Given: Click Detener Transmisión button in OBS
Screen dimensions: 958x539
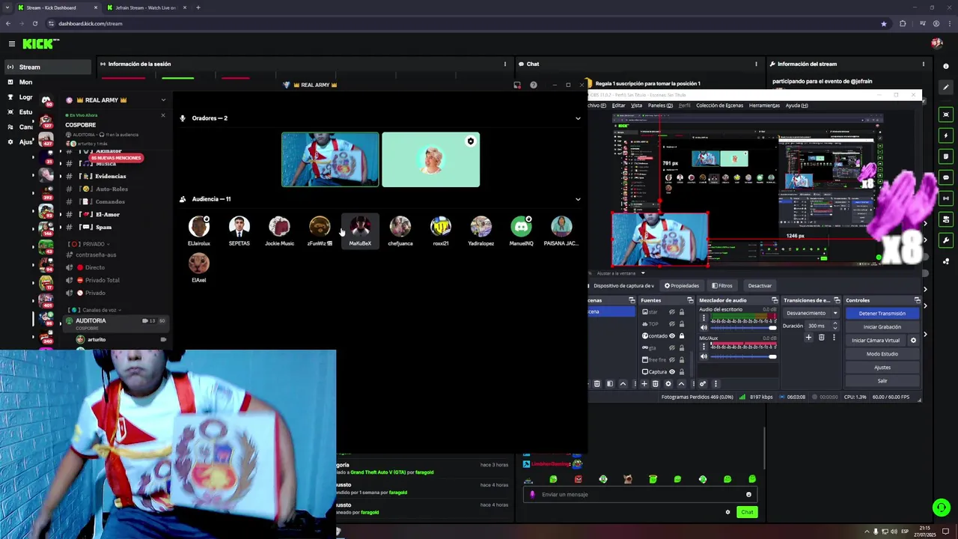Looking at the screenshot, I should point(882,313).
